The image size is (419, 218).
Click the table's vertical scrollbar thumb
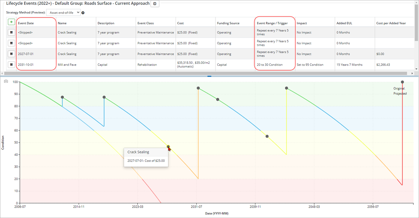click(x=417, y=30)
